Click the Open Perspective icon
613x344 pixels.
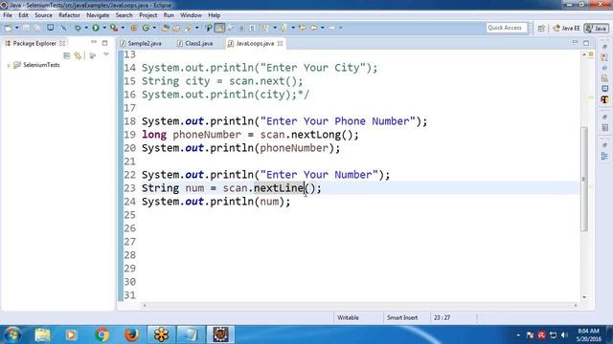coord(541,28)
